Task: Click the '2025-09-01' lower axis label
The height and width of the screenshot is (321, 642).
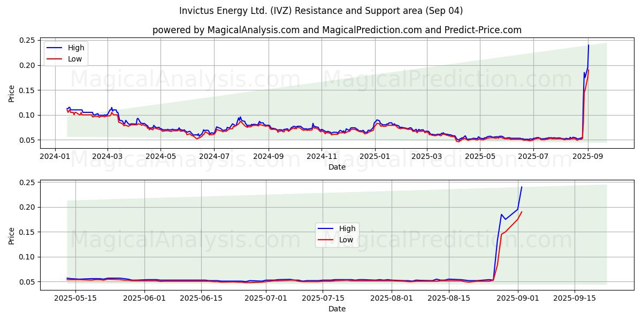Action: click(517, 298)
